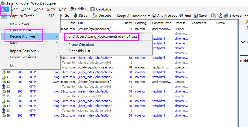Expand the Recent Archives submenu arrow
Screen dimensions: 248x127
point(56,36)
